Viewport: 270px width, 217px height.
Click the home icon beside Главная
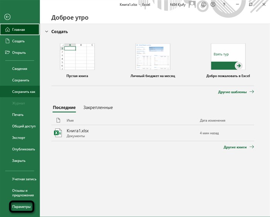(x=7, y=30)
